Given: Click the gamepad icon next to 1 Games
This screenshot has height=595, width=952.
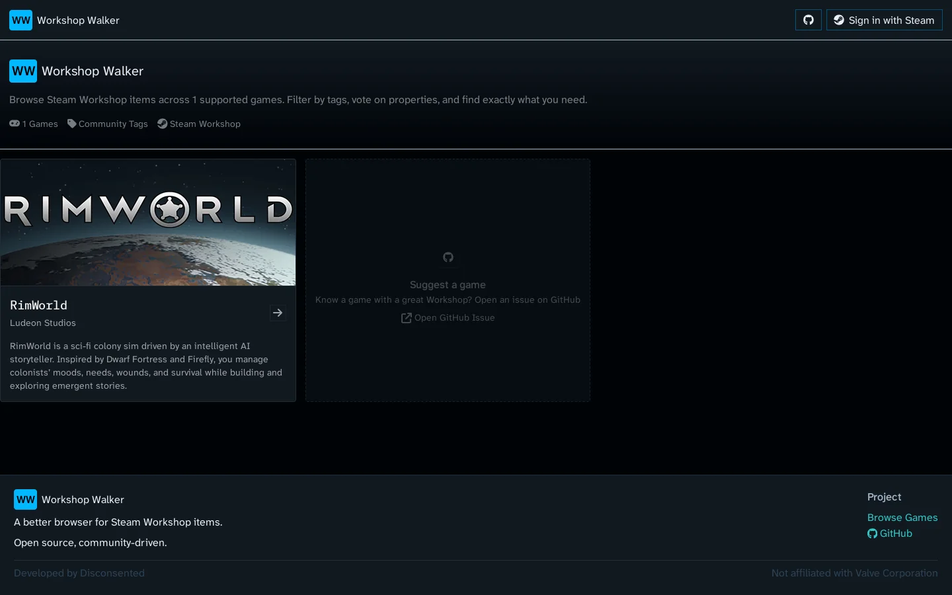Looking at the screenshot, I should point(15,124).
